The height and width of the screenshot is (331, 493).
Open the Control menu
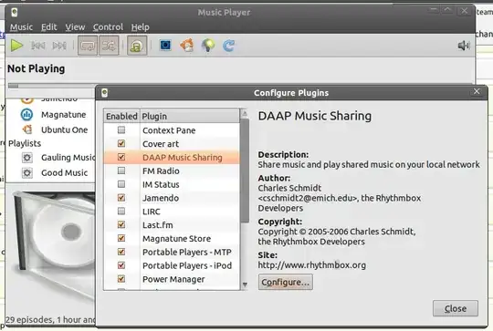(108, 27)
